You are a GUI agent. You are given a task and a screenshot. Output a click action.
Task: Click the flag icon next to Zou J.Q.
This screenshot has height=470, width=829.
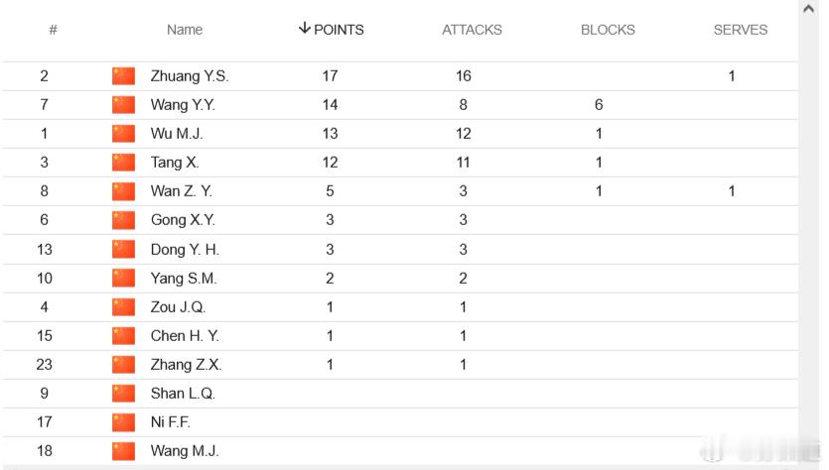click(x=123, y=306)
